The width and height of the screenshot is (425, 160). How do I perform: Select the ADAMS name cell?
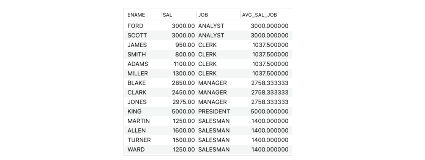click(x=138, y=64)
